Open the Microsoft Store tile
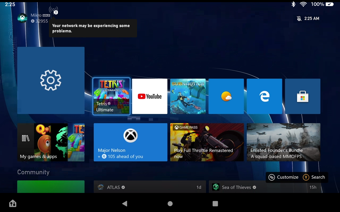This screenshot has height=212, width=340. point(303,96)
